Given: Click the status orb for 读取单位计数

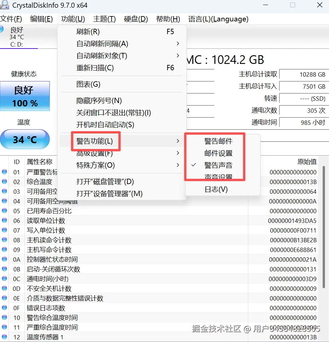Looking at the screenshot, I should point(4,220).
